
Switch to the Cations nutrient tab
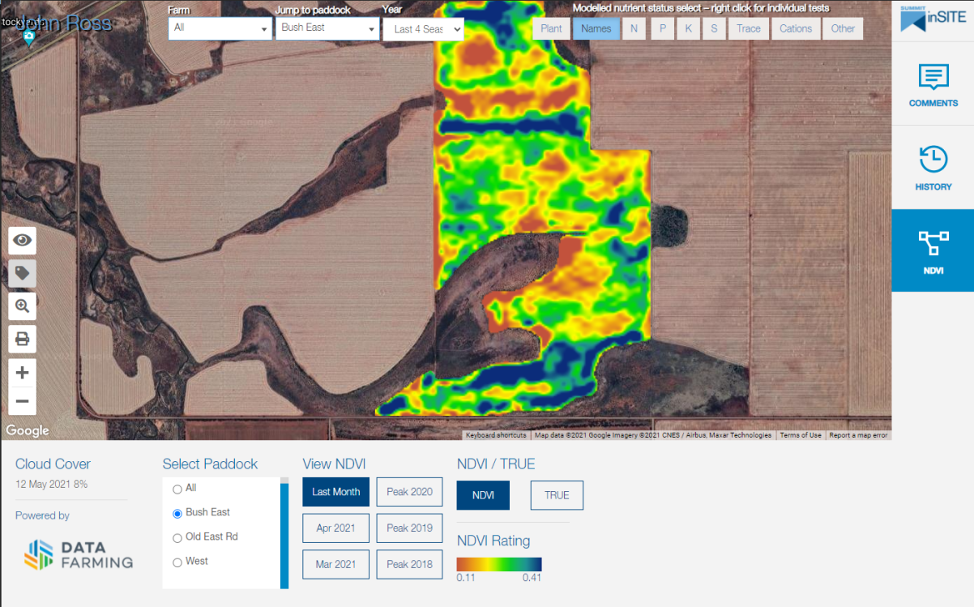click(x=795, y=28)
